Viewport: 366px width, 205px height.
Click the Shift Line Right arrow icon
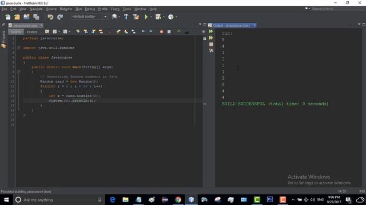tap(150, 31)
